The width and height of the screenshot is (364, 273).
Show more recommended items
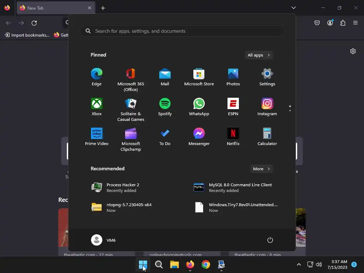pos(261,169)
